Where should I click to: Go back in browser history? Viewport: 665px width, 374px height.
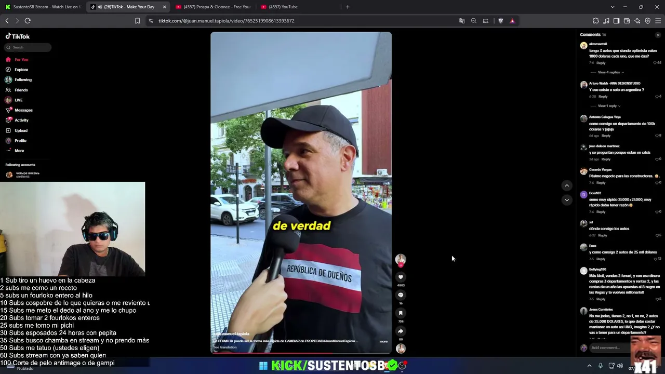point(7,21)
